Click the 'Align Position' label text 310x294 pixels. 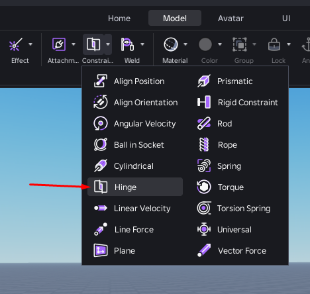tap(139, 81)
